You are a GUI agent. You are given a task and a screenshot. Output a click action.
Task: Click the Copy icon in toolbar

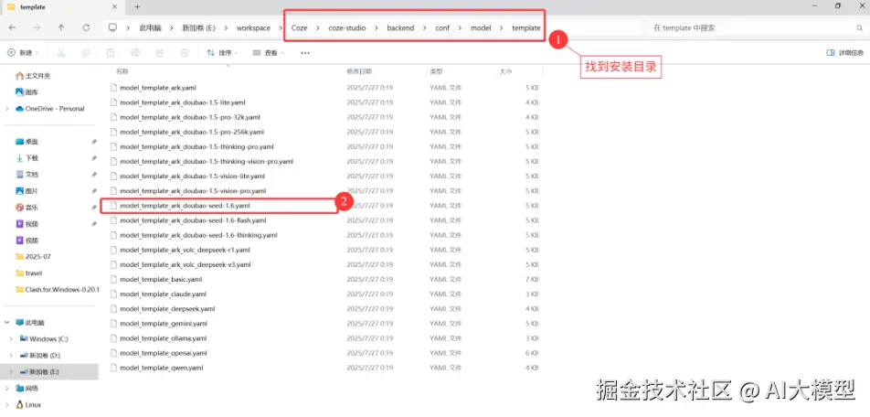tap(86, 53)
